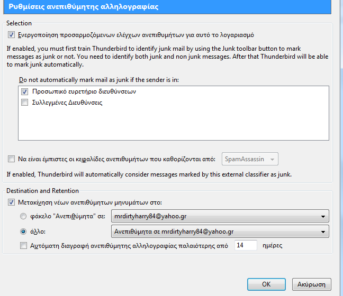Click the 'Ρυθμίσεις ανεπιθύμητης αλληλογραφίας' header title
The width and height of the screenshot is (343, 296).
coord(84,6)
